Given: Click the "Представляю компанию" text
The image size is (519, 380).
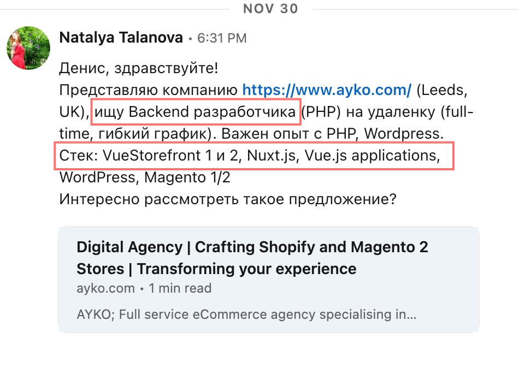Looking at the screenshot, I should tap(148, 90).
